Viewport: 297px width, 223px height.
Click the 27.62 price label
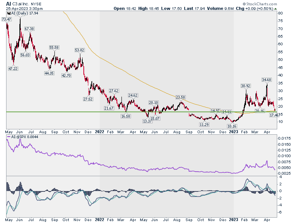pyautogui.click(x=114, y=91)
